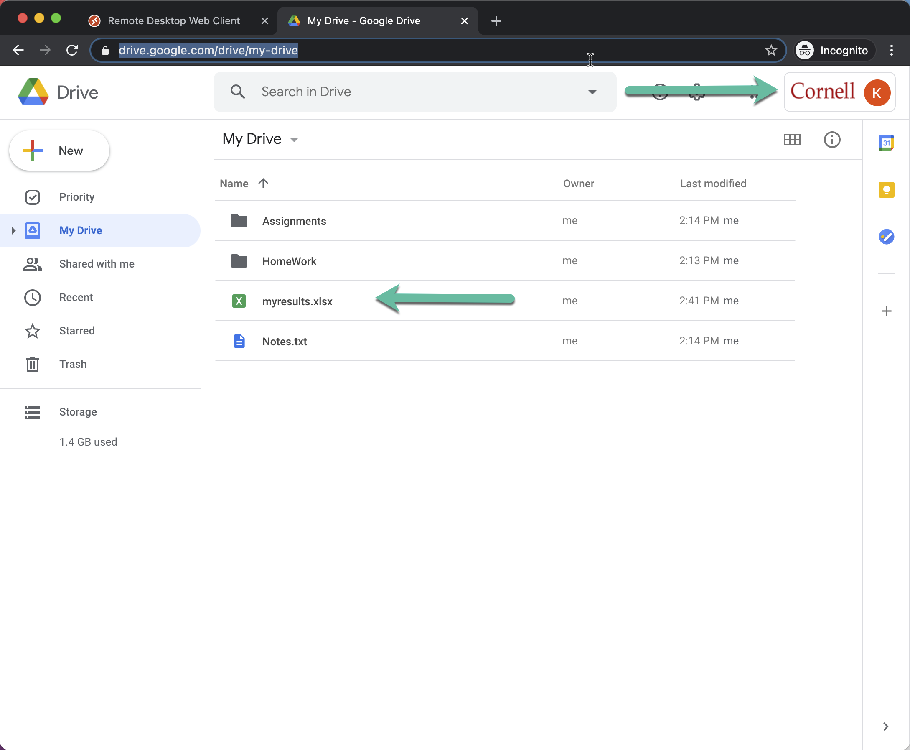Open the Trash section

click(73, 364)
